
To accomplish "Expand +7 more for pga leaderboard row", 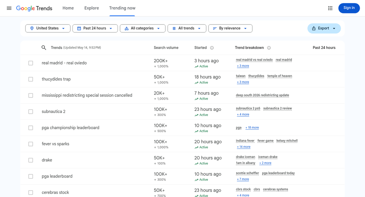I will 243,179.
